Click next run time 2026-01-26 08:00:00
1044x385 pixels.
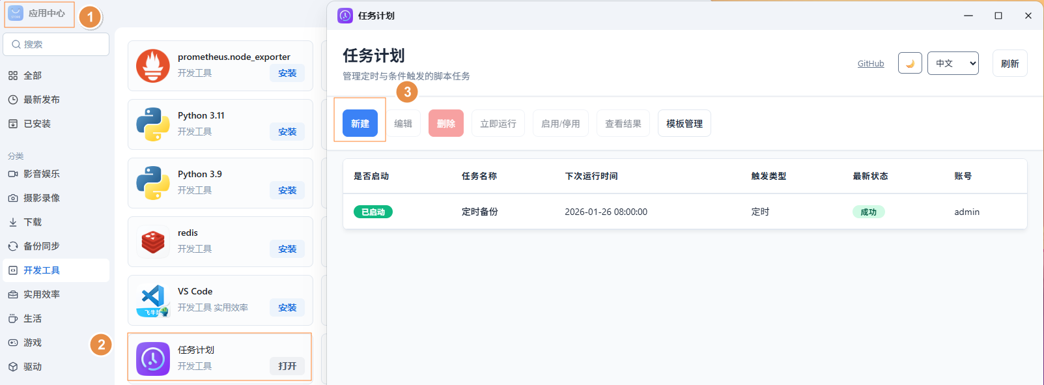point(606,212)
